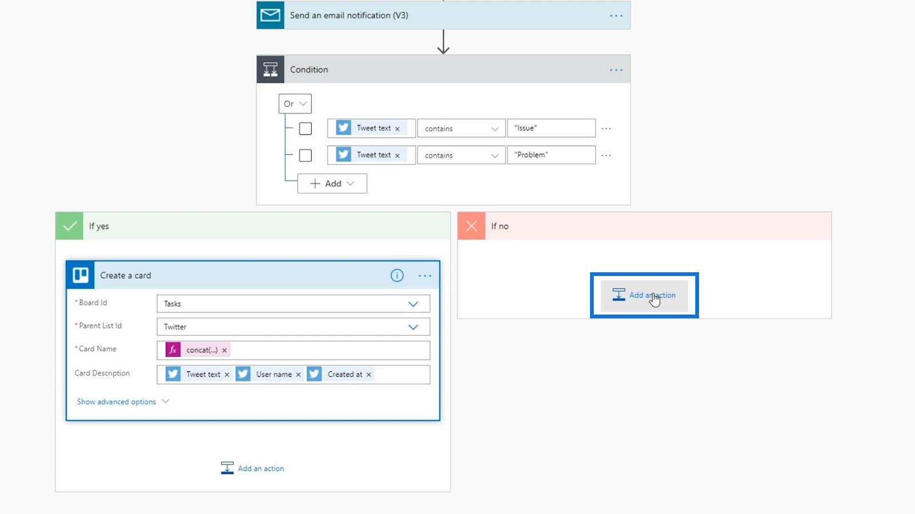Click Add an action in If no branch
Image resolution: width=915 pixels, height=514 pixels.
pyautogui.click(x=645, y=295)
